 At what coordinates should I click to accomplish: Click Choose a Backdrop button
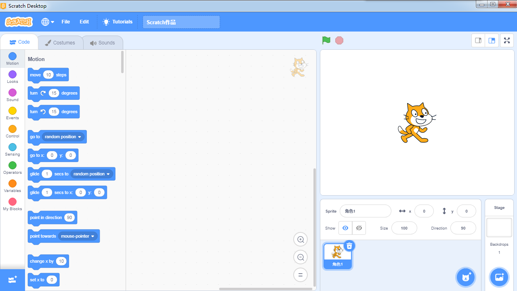coord(499,277)
